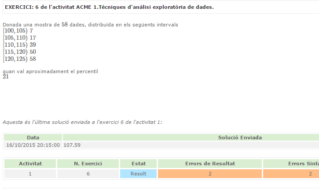Select the submission date 16/10/2015 20:15:00 cell

coord(33,145)
